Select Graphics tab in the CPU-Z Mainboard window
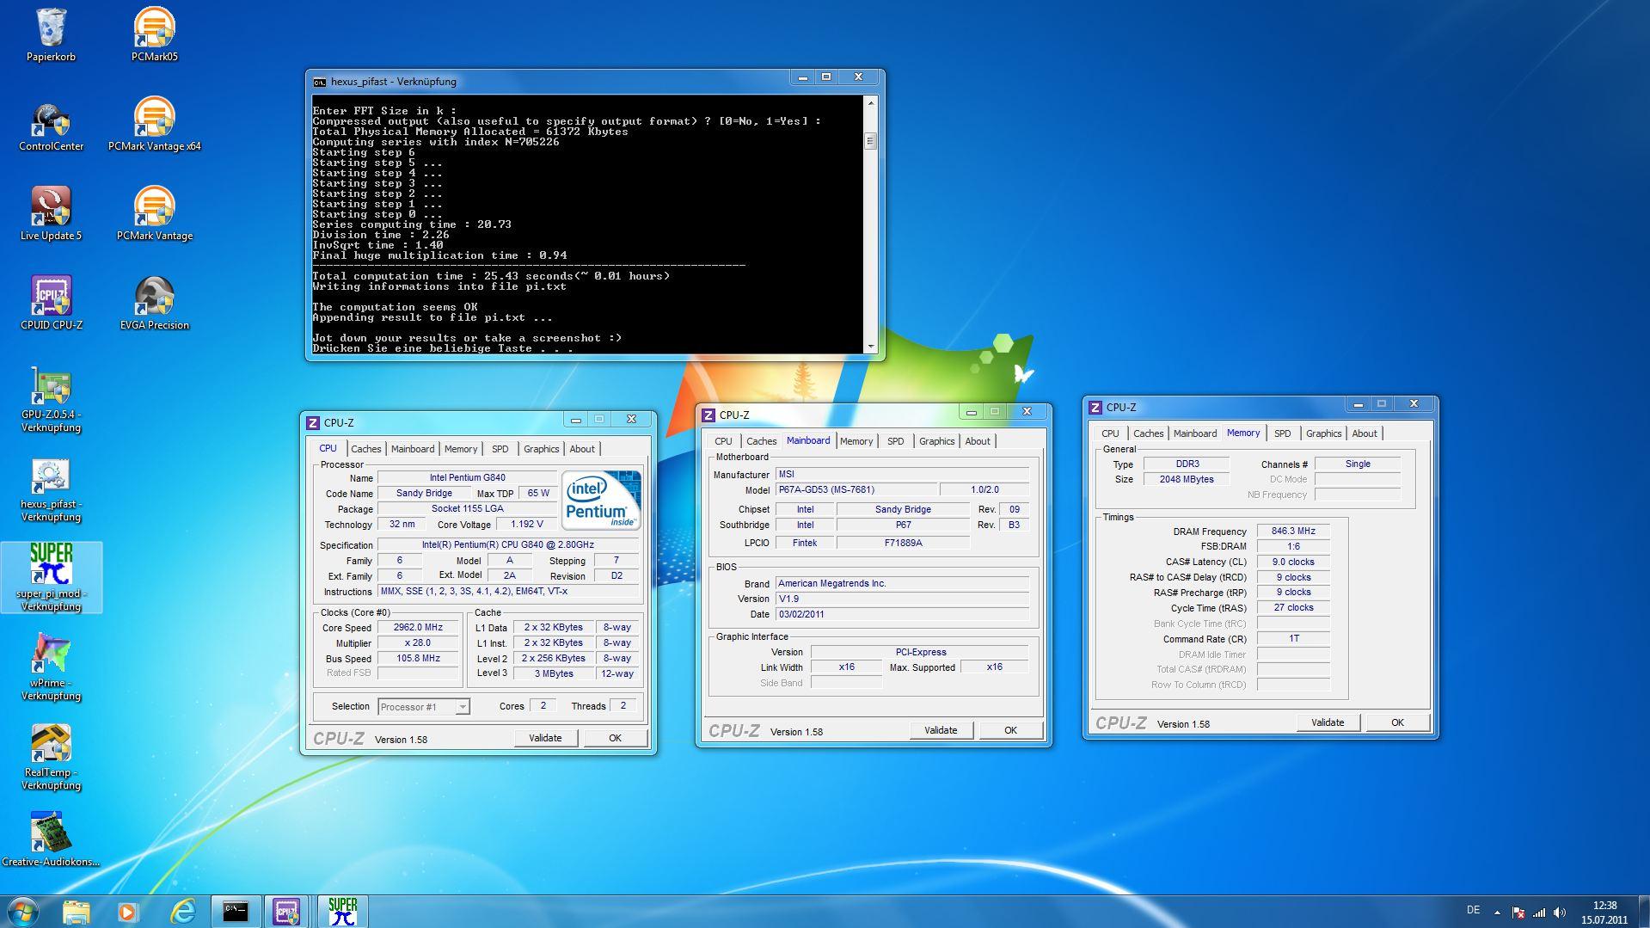This screenshot has width=1650, height=928. (936, 441)
